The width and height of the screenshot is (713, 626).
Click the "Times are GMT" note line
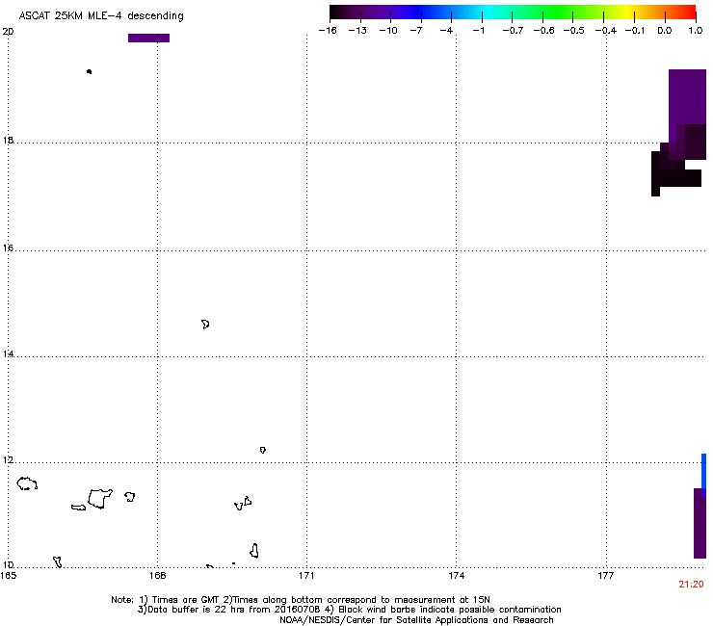pyautogui.click(x=301, y=600)
